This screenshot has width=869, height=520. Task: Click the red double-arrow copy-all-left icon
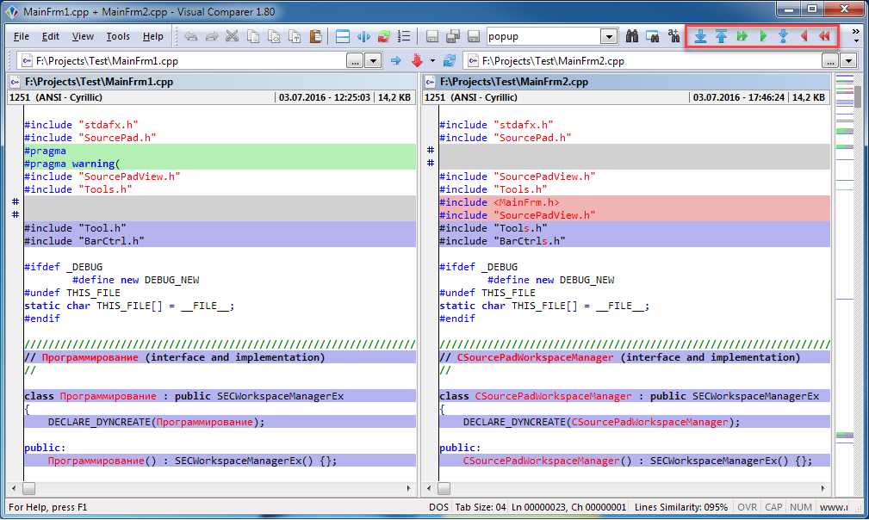click(x=824, y=36)
